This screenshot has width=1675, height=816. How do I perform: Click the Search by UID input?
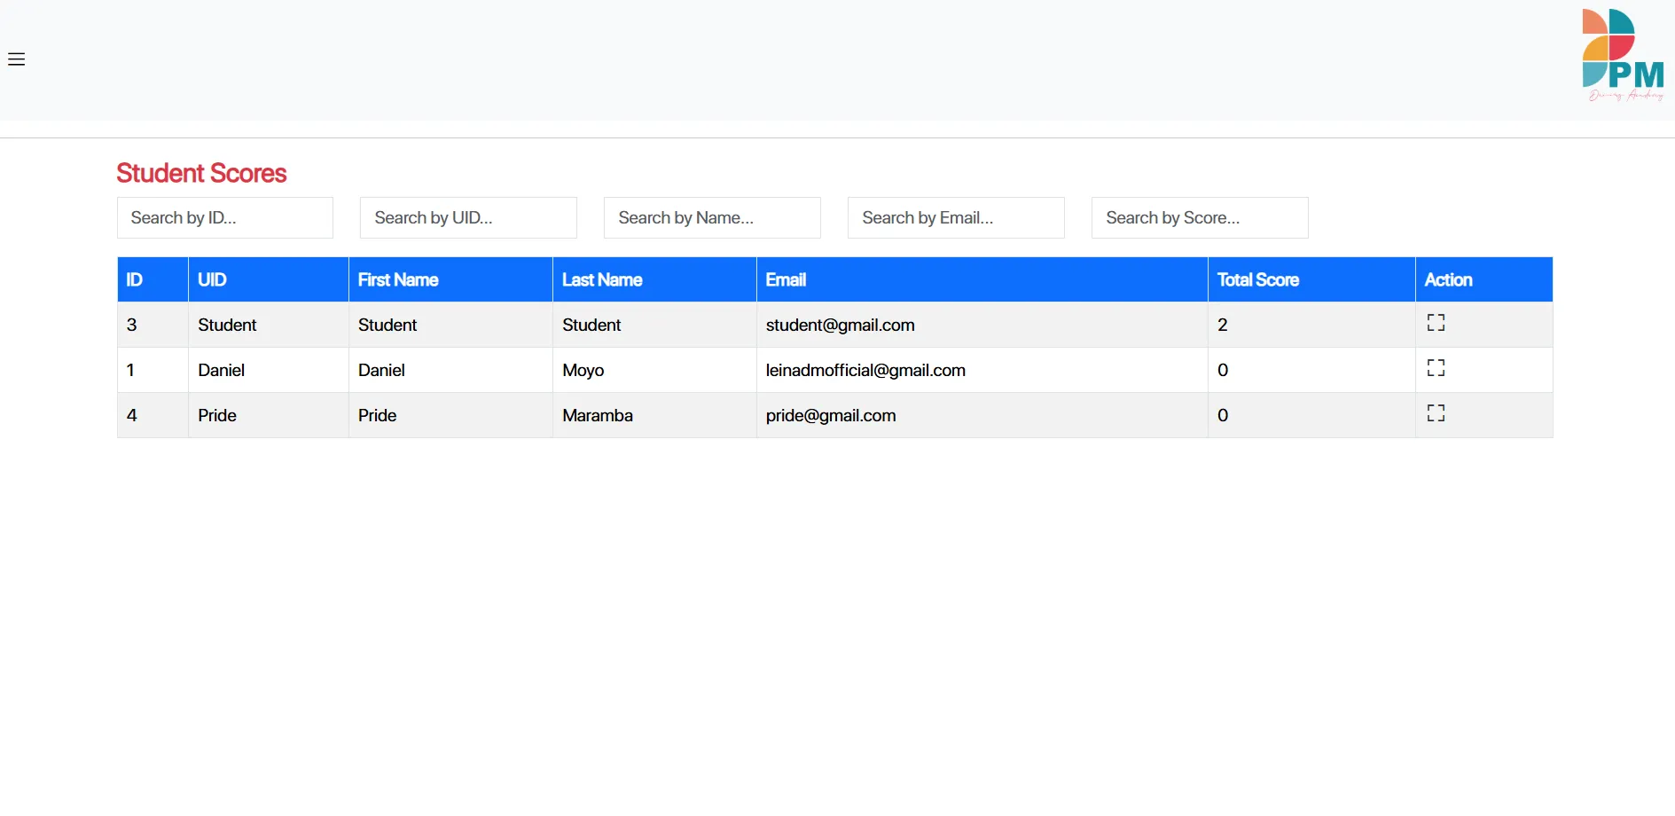468,217
